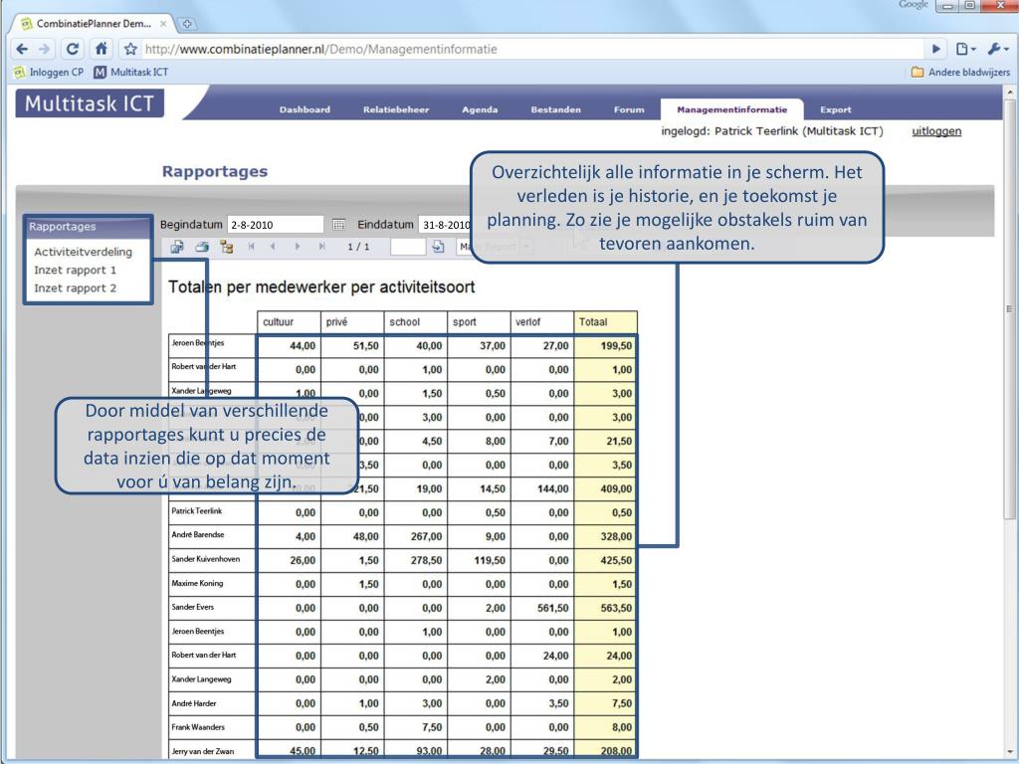Select the Activiteitverdeling report
This screenshot has height=764, width=1019.
pos(84,252)
